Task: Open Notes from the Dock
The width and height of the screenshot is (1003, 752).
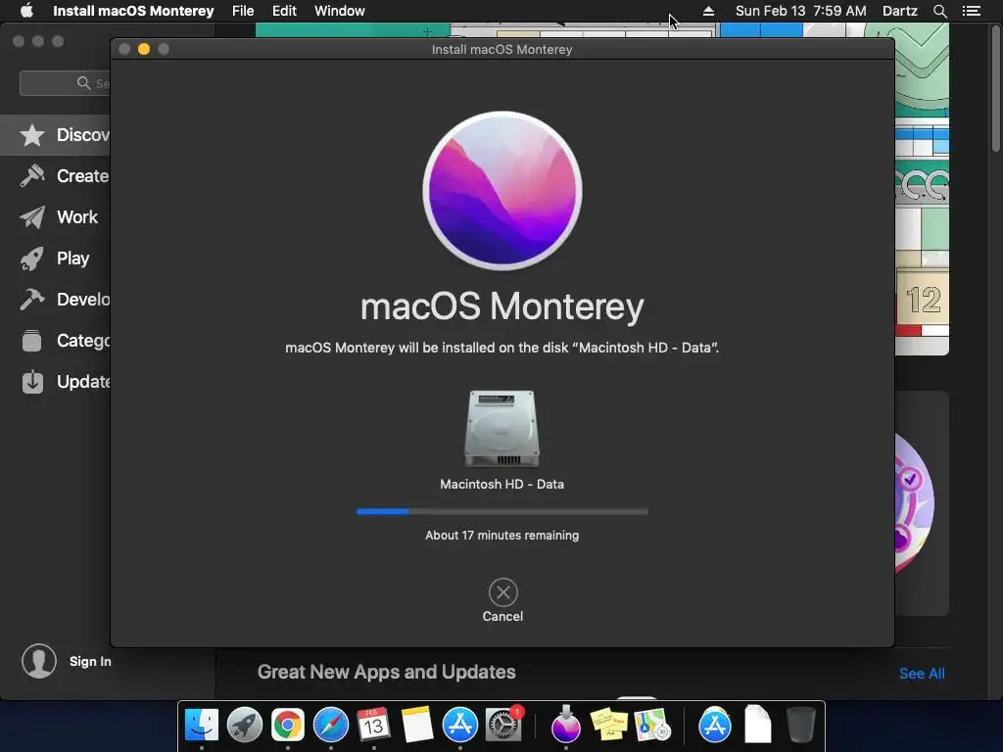Action: (x=417, y=725)
